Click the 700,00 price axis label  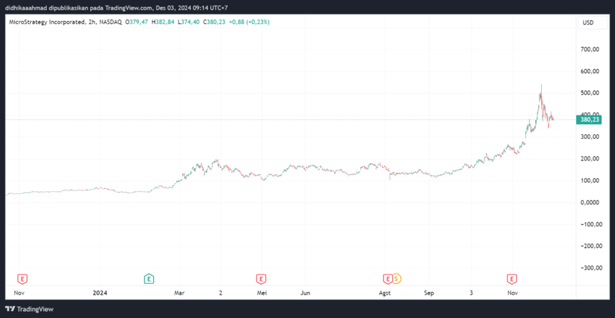[x=589, y=49]
